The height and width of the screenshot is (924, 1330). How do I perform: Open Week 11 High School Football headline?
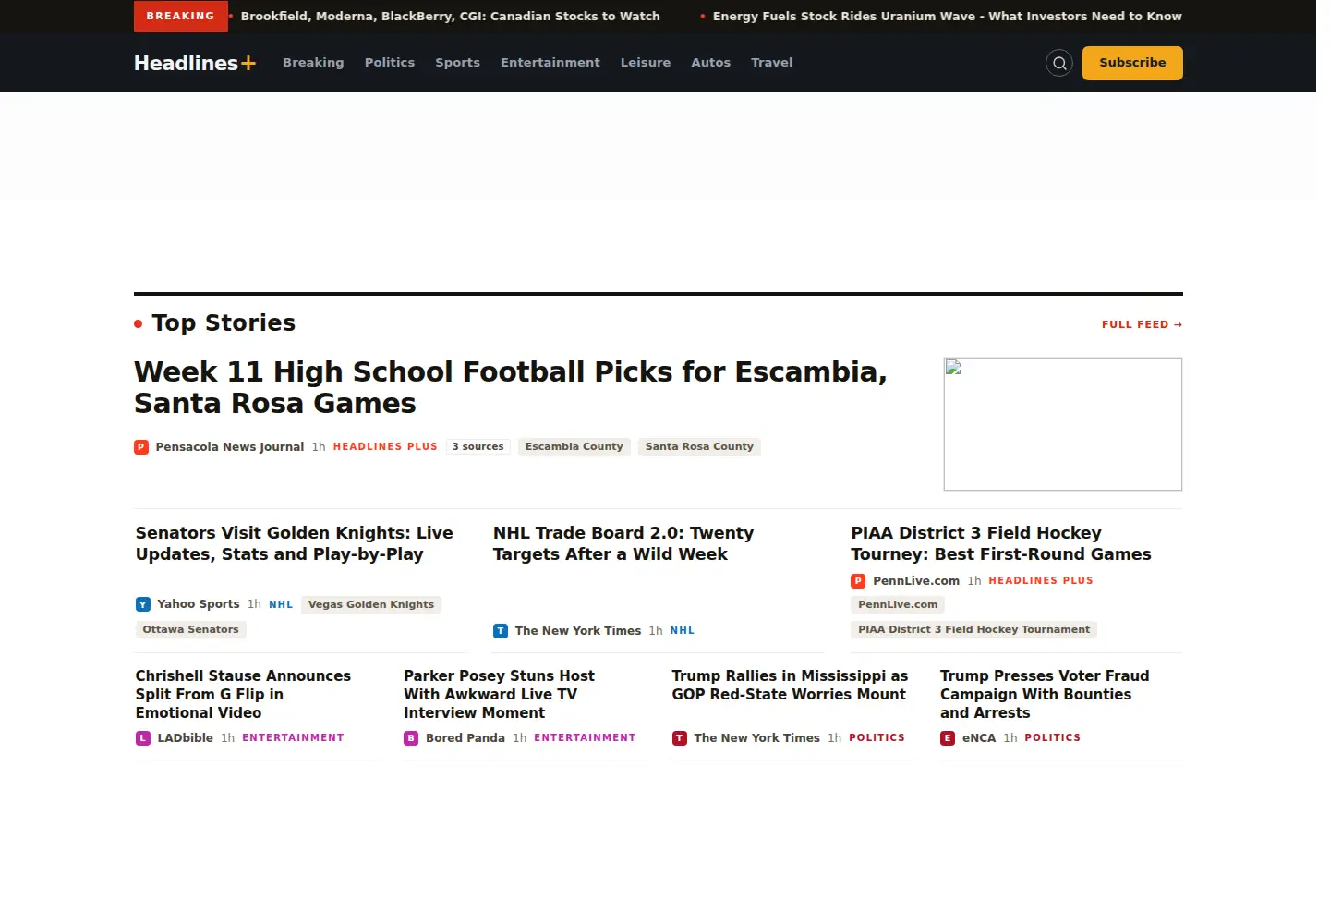[x=511, y=388]
